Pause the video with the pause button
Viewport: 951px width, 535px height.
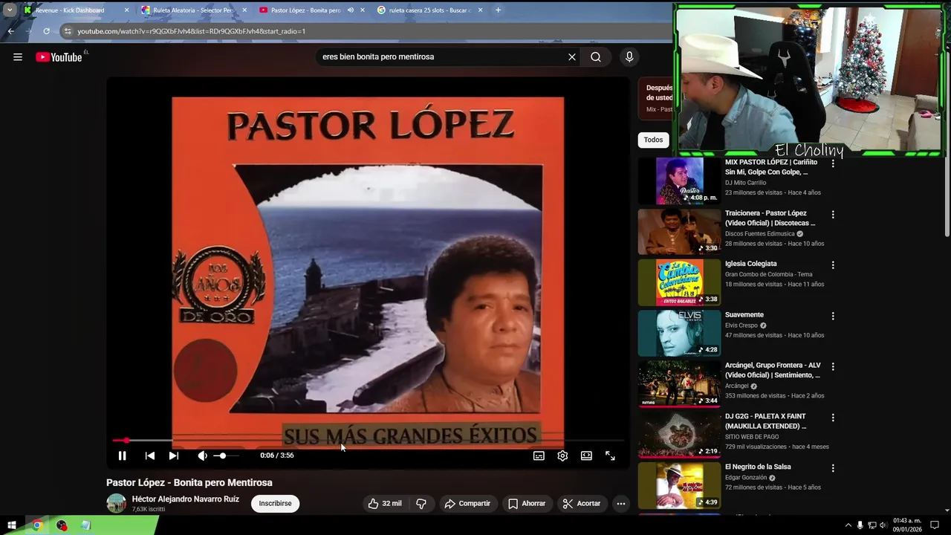123,455
